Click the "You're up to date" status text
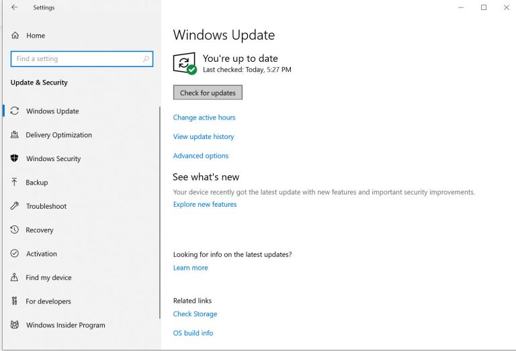Viewport: 516px width, 351px height. tap(241, 58)
